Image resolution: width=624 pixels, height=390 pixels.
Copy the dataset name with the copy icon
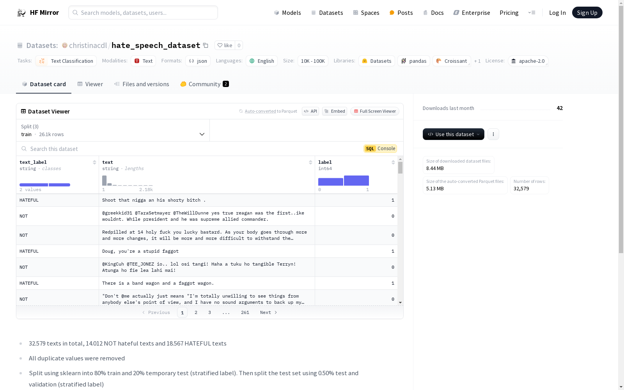[206, 46]
